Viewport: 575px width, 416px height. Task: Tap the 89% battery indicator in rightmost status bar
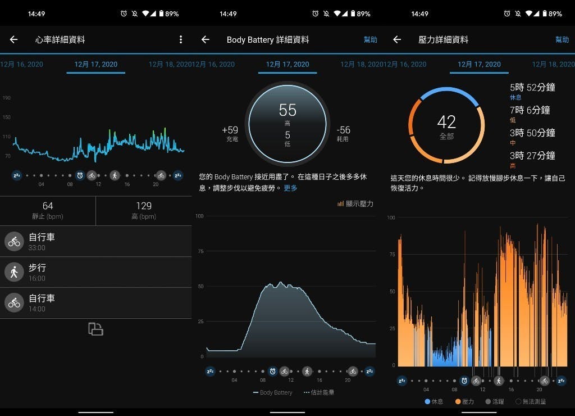pyautogui.click(x=553, y=13)
